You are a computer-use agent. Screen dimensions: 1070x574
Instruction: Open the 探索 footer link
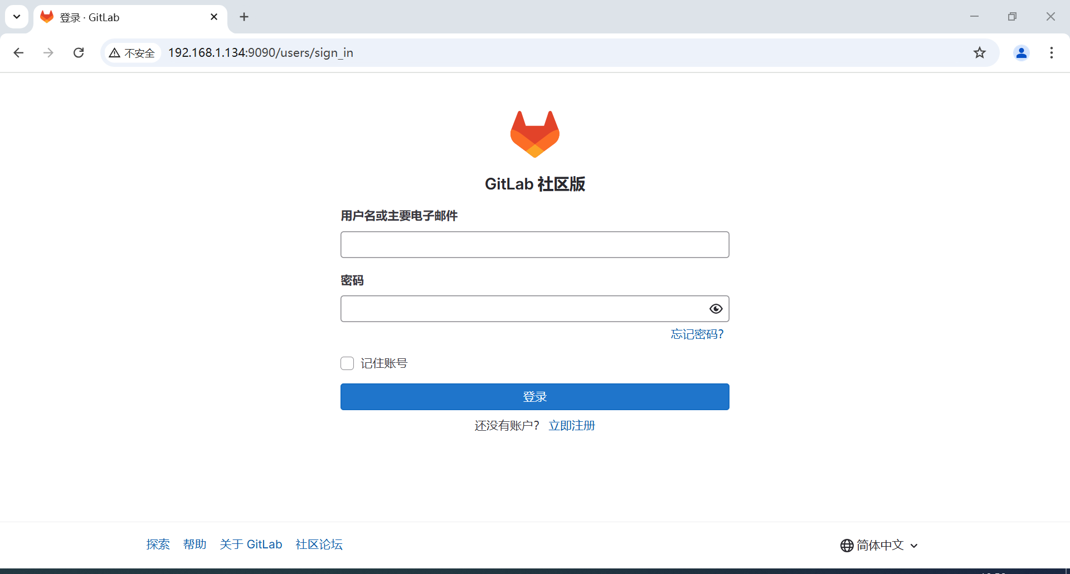click(158, 544)
